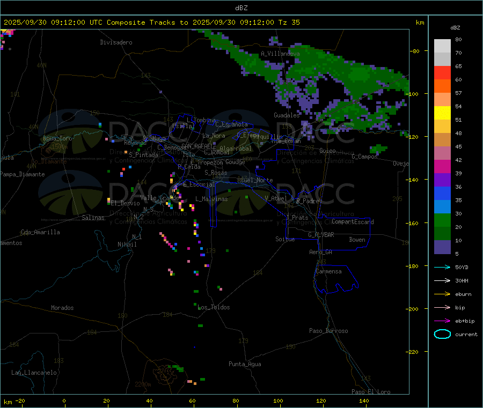
Task: Click the Paso_Barroso map label
Action: [328, 331]
